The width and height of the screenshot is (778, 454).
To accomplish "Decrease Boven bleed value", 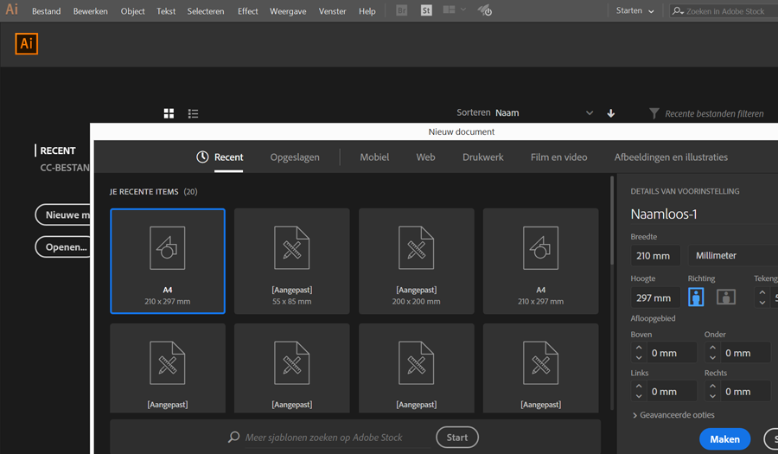I will 639,358.
